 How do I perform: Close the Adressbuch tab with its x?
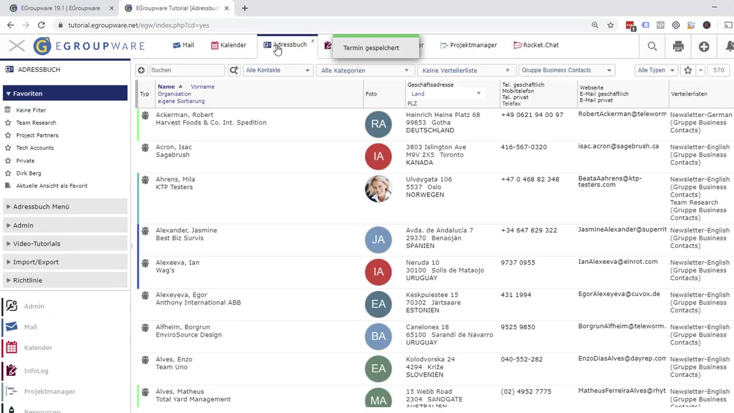[313, 41]
